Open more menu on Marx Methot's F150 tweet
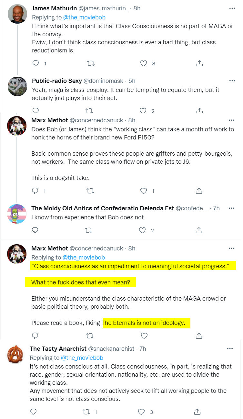The image size is (243, 419). click(231, 120)
